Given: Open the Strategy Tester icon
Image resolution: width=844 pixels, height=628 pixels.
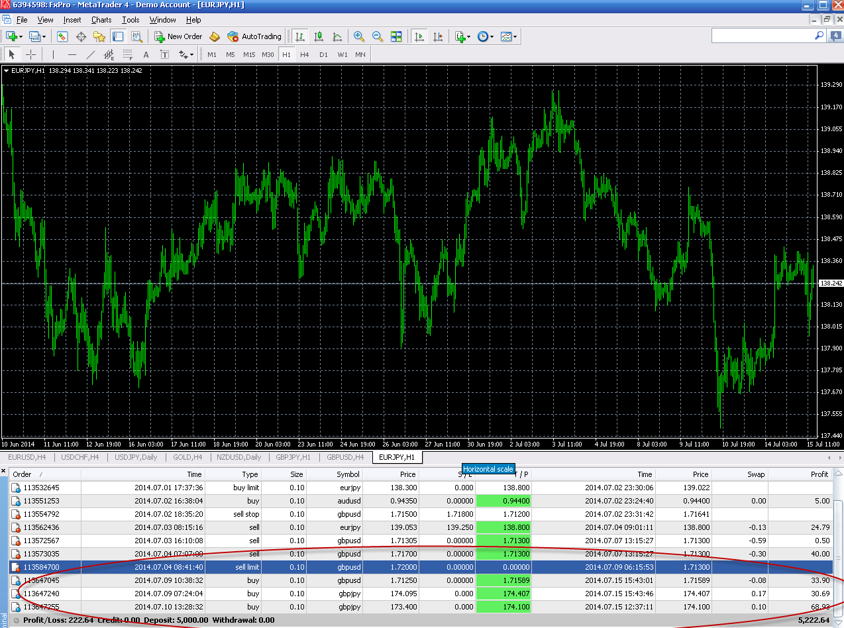Looking at the screenshot, I should tap(136, 36).
